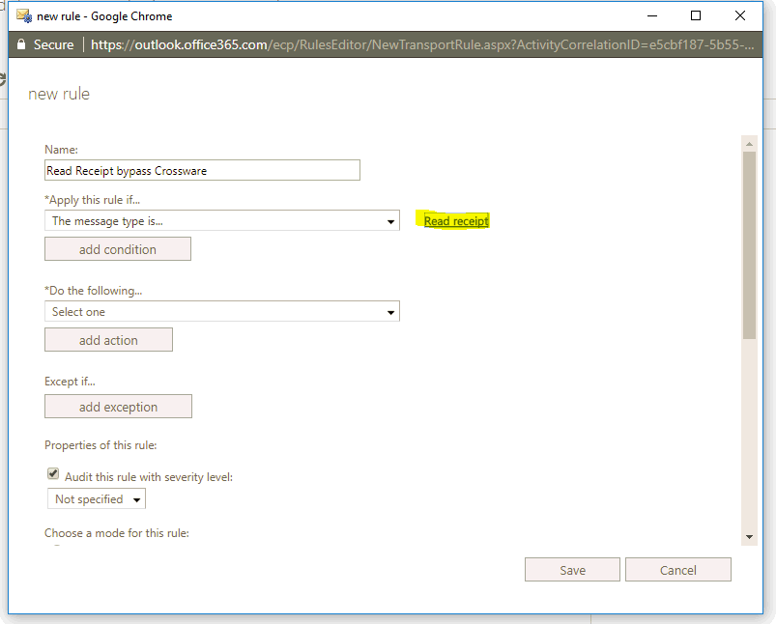Expand the 'Not specified' severity dropdown
The height and width of the screenshot is (624, 776).
(97, 498)
